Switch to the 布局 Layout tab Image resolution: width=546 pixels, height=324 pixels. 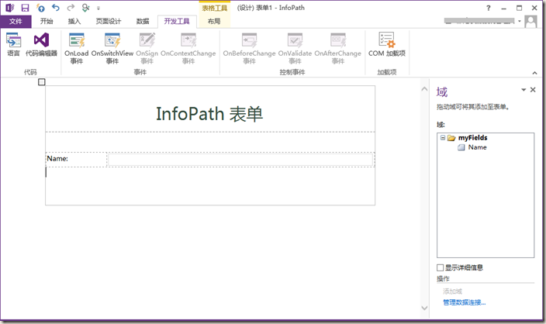214,22
